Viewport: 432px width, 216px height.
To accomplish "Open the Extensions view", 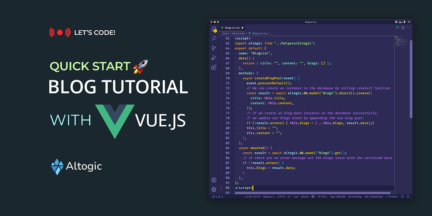I will tap(214, 65).
